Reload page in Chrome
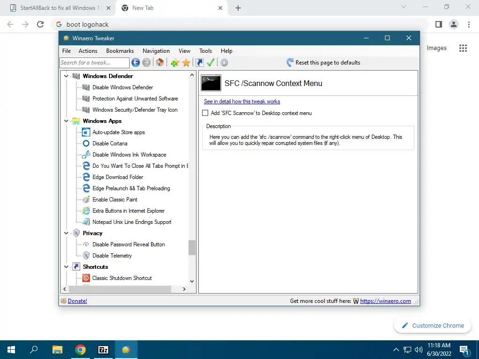The height and width of the screenshot is (359, 479). pyautogui.click(x=40, y=24)
